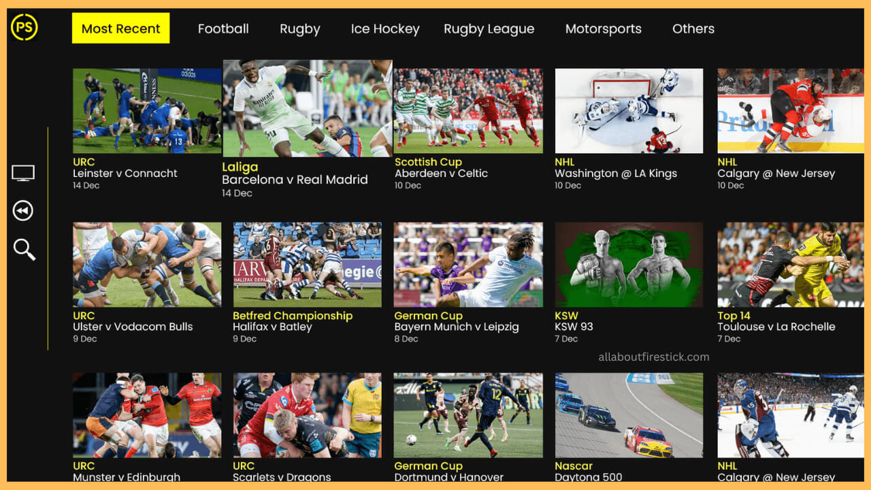Open the Others category tab

693,29
